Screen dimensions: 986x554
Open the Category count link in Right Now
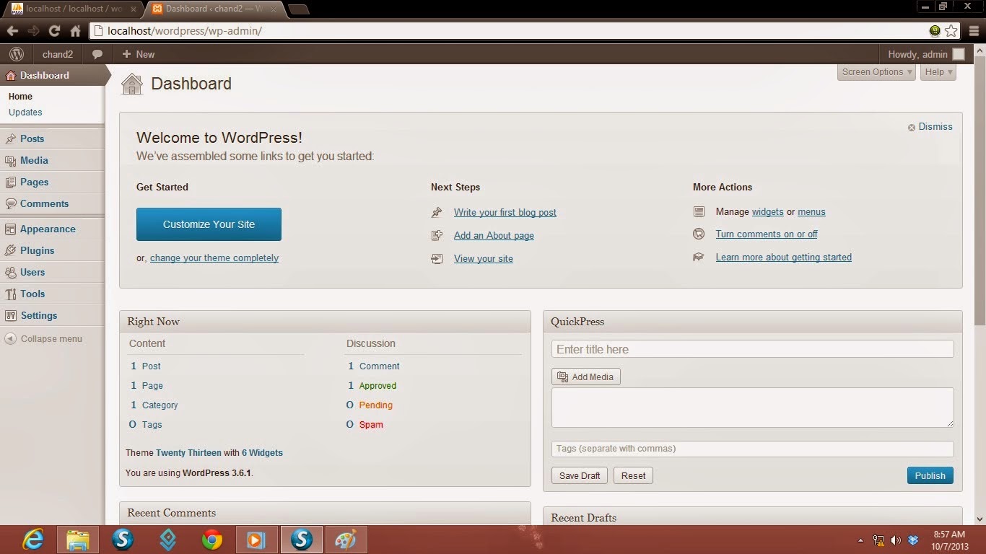160,405
